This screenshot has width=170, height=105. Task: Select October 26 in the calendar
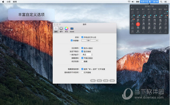pyautogui.click(x=149, y=28)
